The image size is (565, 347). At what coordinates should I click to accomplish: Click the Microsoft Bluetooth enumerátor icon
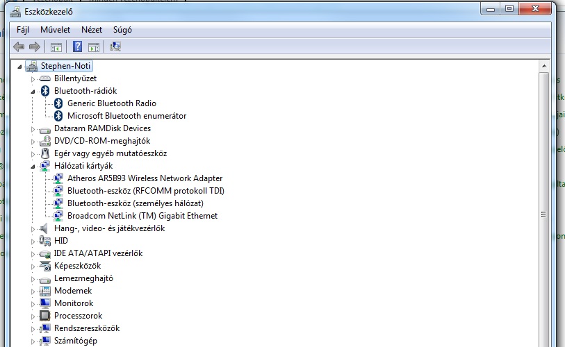tap(58, 116)
